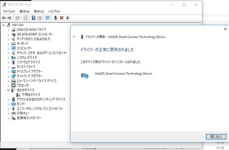Click the 不明なデバイス warning icon
The height and width of the screenshot is (150, 229).
point(18,95)
